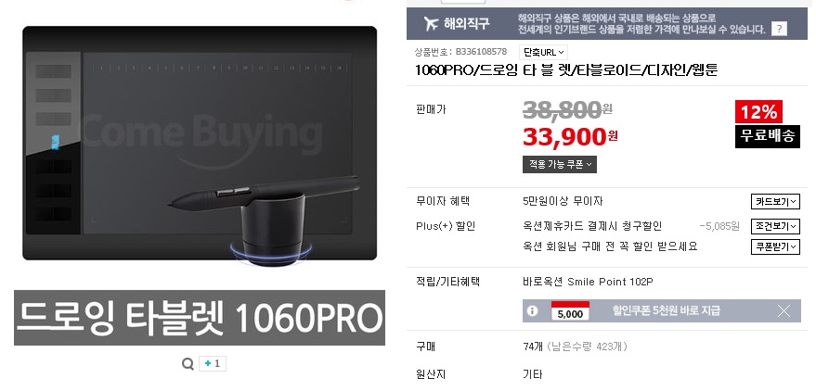Viewport: 816px width, 391px height.
Task: Click the 할인쿠폰 5천원 바로 지급 text
Action: (667, 311)
